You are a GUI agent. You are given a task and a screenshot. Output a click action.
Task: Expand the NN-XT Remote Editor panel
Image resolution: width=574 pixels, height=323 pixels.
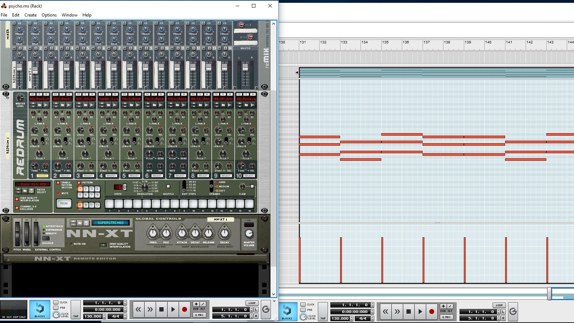[8, 258]
